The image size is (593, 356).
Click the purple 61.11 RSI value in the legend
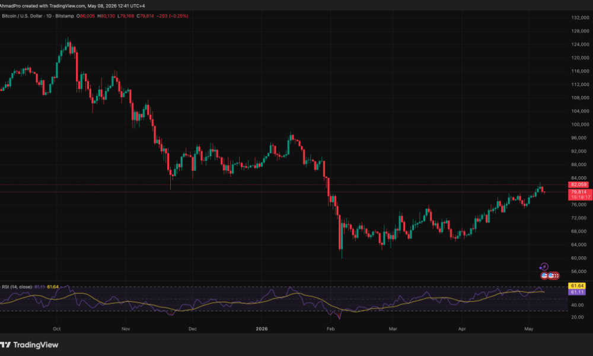click(40, 287)
